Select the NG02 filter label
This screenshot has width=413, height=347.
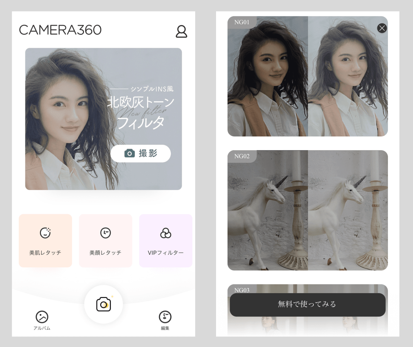pyautogui.click(x=242, y=156)
